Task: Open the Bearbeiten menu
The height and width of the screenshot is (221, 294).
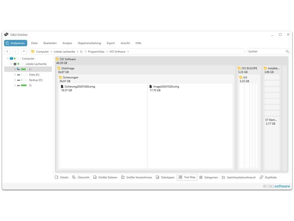Action: point(50,43)
